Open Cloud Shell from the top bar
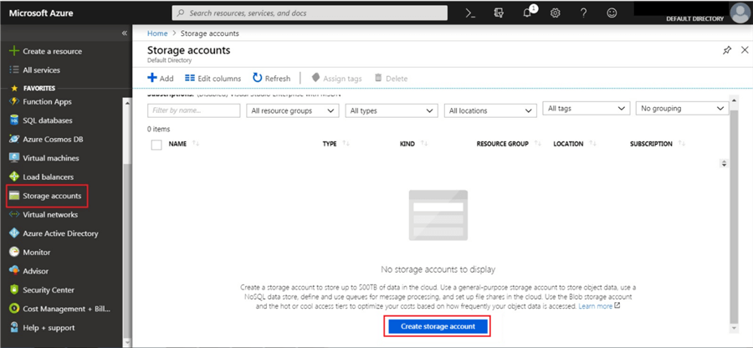The image size is (753, 348). 470,13
